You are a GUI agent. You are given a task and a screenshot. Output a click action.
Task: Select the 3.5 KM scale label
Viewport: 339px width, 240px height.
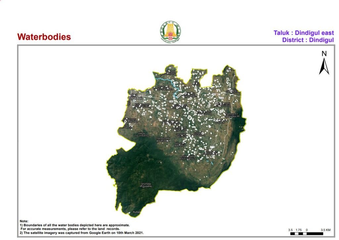coord(325,230)
